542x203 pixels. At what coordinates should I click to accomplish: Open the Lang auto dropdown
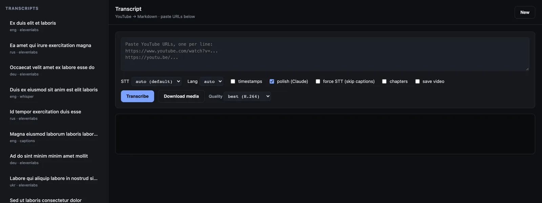coord(211,82)
